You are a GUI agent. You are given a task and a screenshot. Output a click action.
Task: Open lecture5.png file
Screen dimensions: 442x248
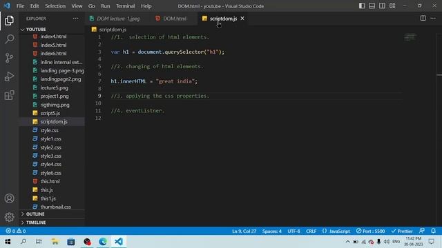point(54,87)
